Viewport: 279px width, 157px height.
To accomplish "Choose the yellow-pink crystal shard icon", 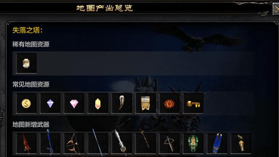I will click(x=98, y=104).
